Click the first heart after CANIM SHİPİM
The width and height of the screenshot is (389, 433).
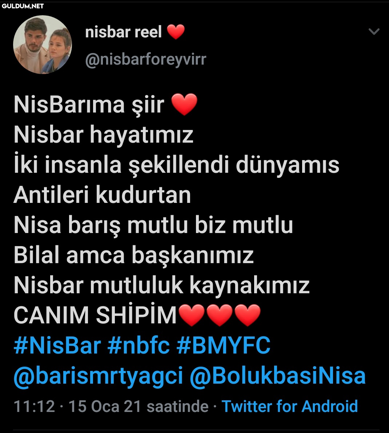coord(192,315)
